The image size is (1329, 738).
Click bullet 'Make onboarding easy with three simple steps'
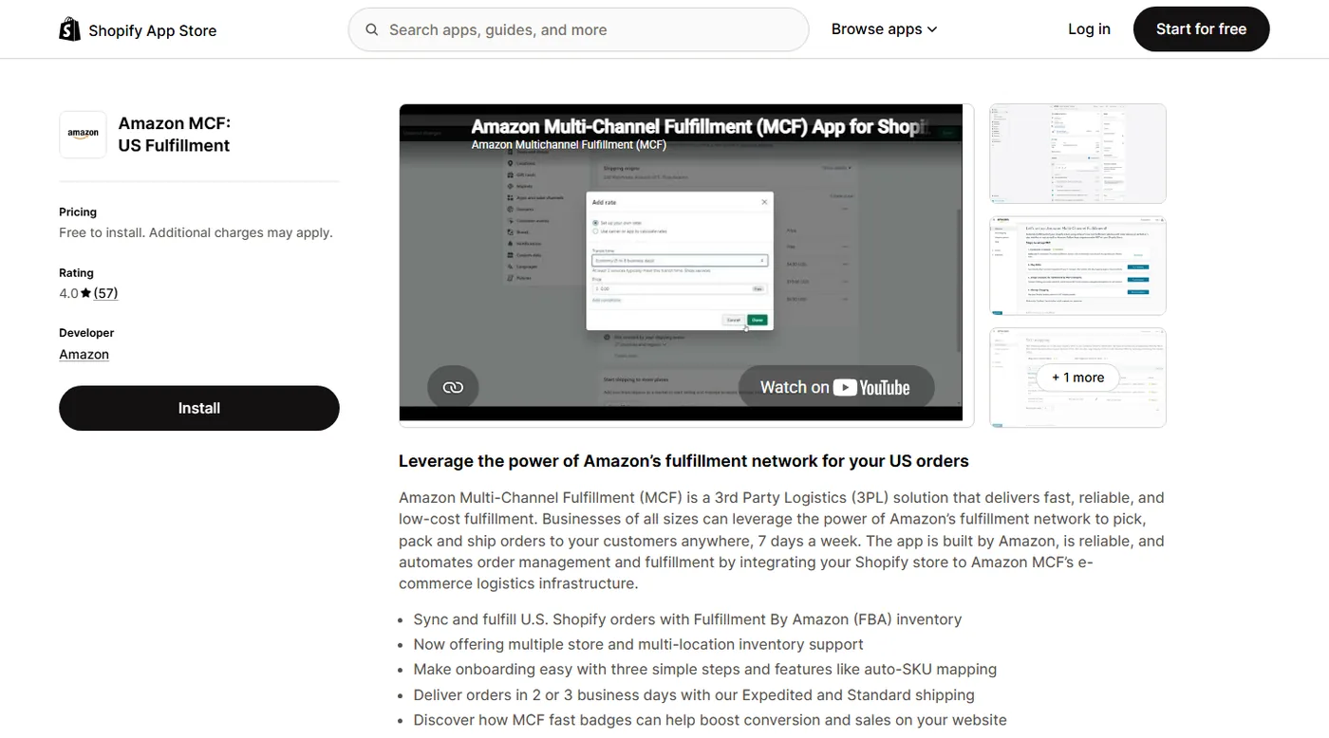704,669
